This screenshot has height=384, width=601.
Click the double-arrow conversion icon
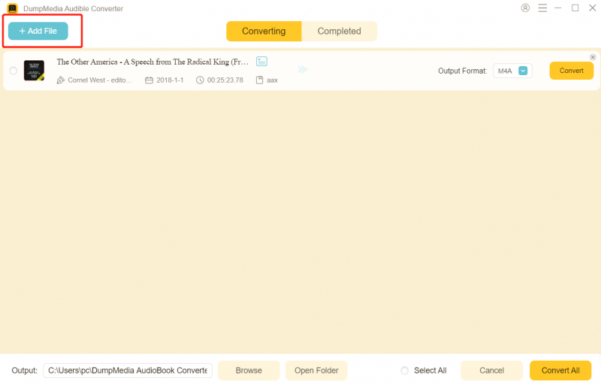pyautogui.click(x=303, y=69)
